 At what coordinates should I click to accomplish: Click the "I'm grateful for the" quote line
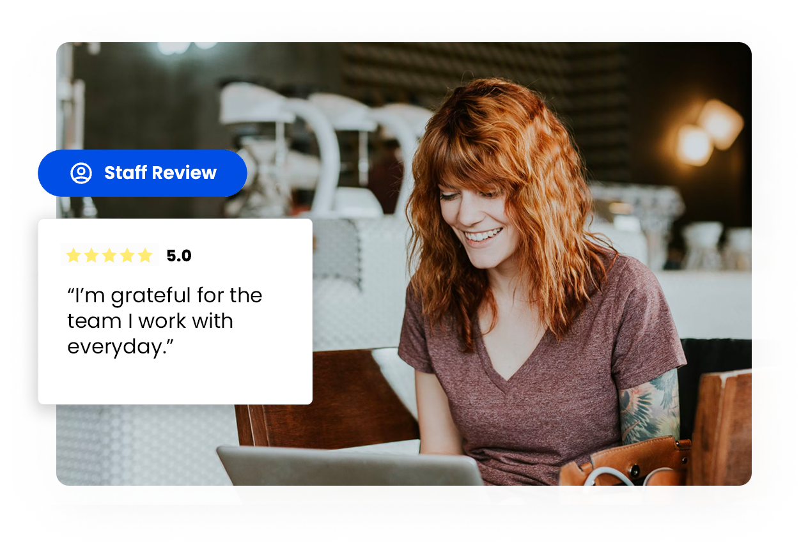coord(165,296)
